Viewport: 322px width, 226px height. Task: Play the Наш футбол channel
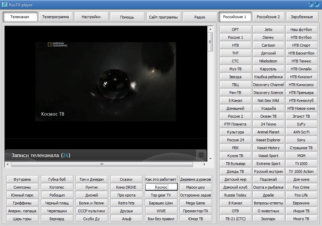(x=301, y=29)
